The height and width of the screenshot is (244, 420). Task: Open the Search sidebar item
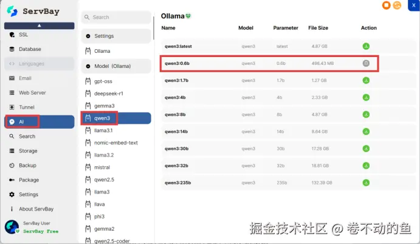pos(40,136)
